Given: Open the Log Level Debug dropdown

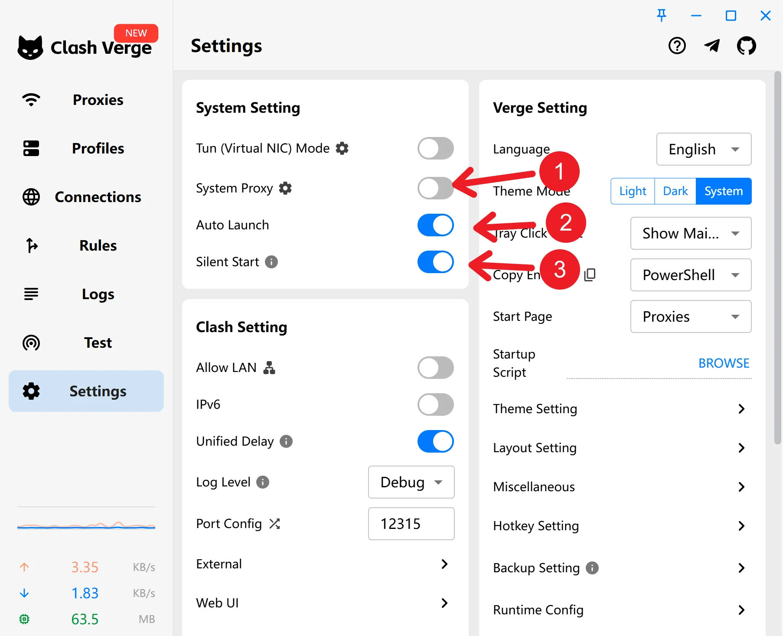Looking at the screenshot, I should point(411,482).
